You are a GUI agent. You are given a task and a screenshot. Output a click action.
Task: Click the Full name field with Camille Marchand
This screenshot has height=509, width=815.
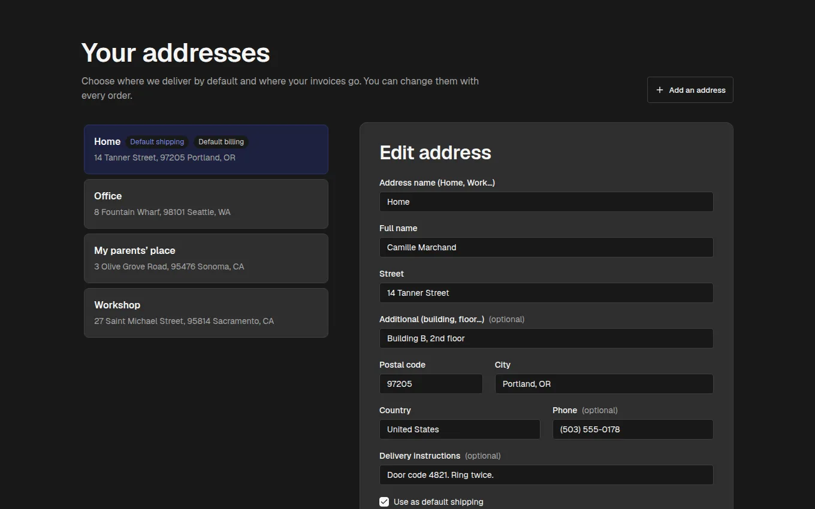point(547,247)
